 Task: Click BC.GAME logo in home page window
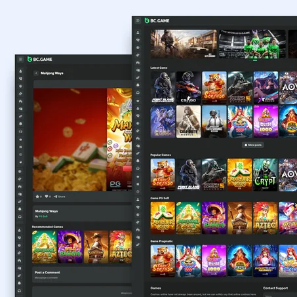tap(157, 20)
